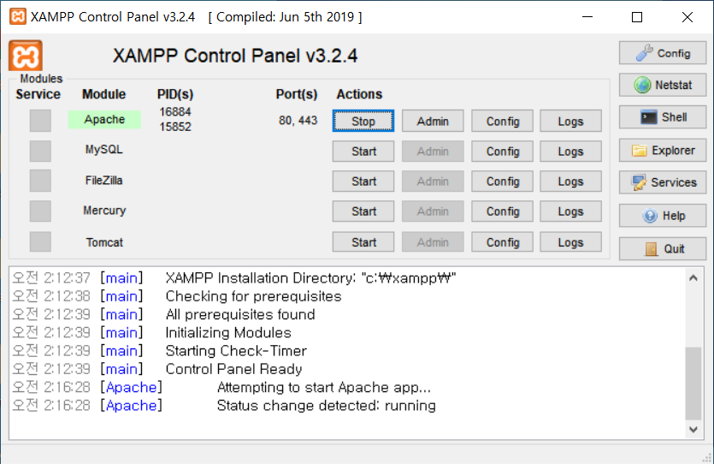Click Apache PID 15852
Screen dimensions: 714x464
click(x=174, y=127)
